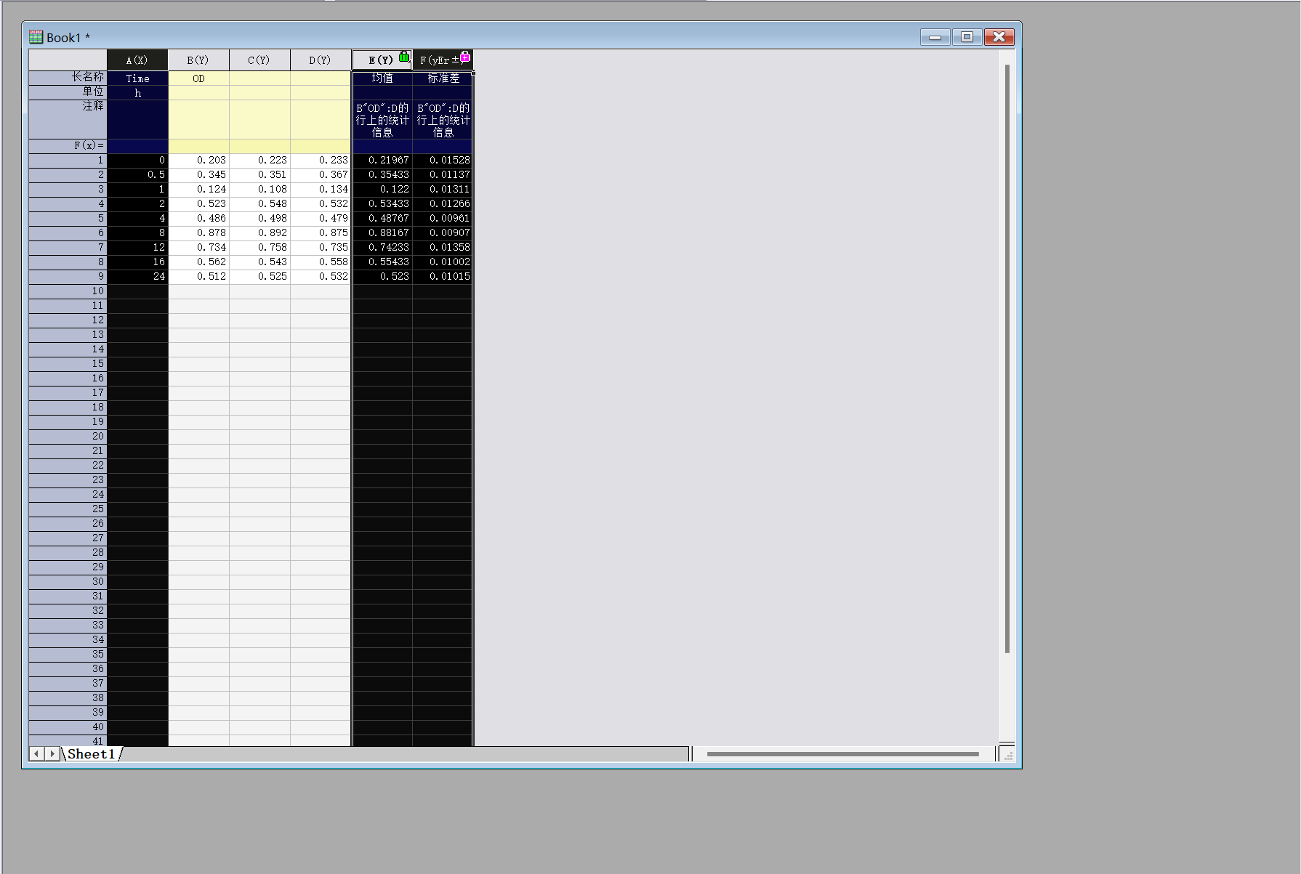
Task: Select column B(Y) header
Action: point(198,60)
